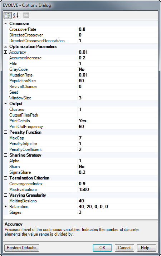Collapse the Varying Granularity group

[x=6, y=195]
